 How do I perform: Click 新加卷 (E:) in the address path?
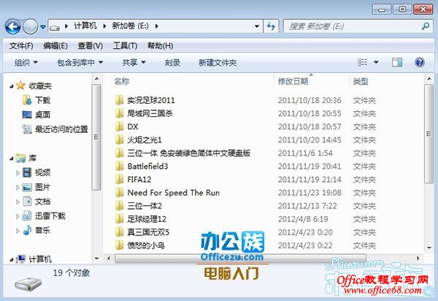pos(130,26)
